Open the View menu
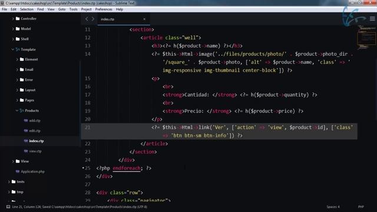Screen dimensions: 377x212 pyautogui.click(x=51, y=9)
